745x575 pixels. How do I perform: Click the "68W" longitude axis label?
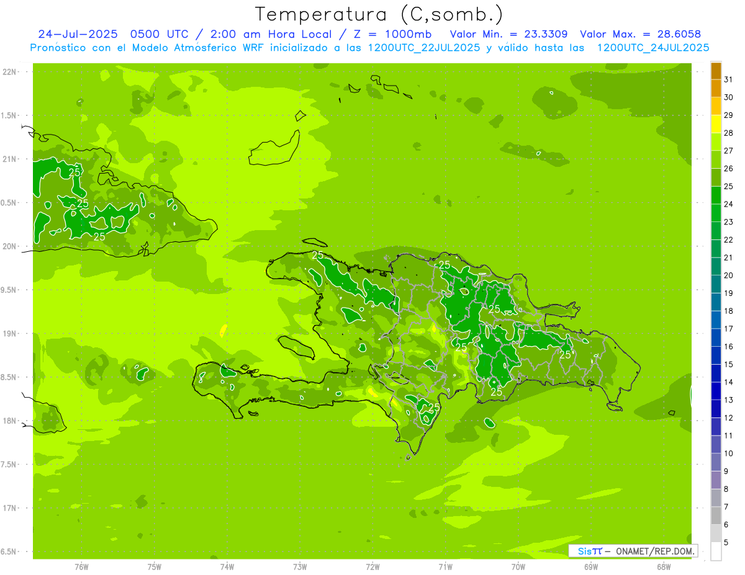click(x=664, y=567)
